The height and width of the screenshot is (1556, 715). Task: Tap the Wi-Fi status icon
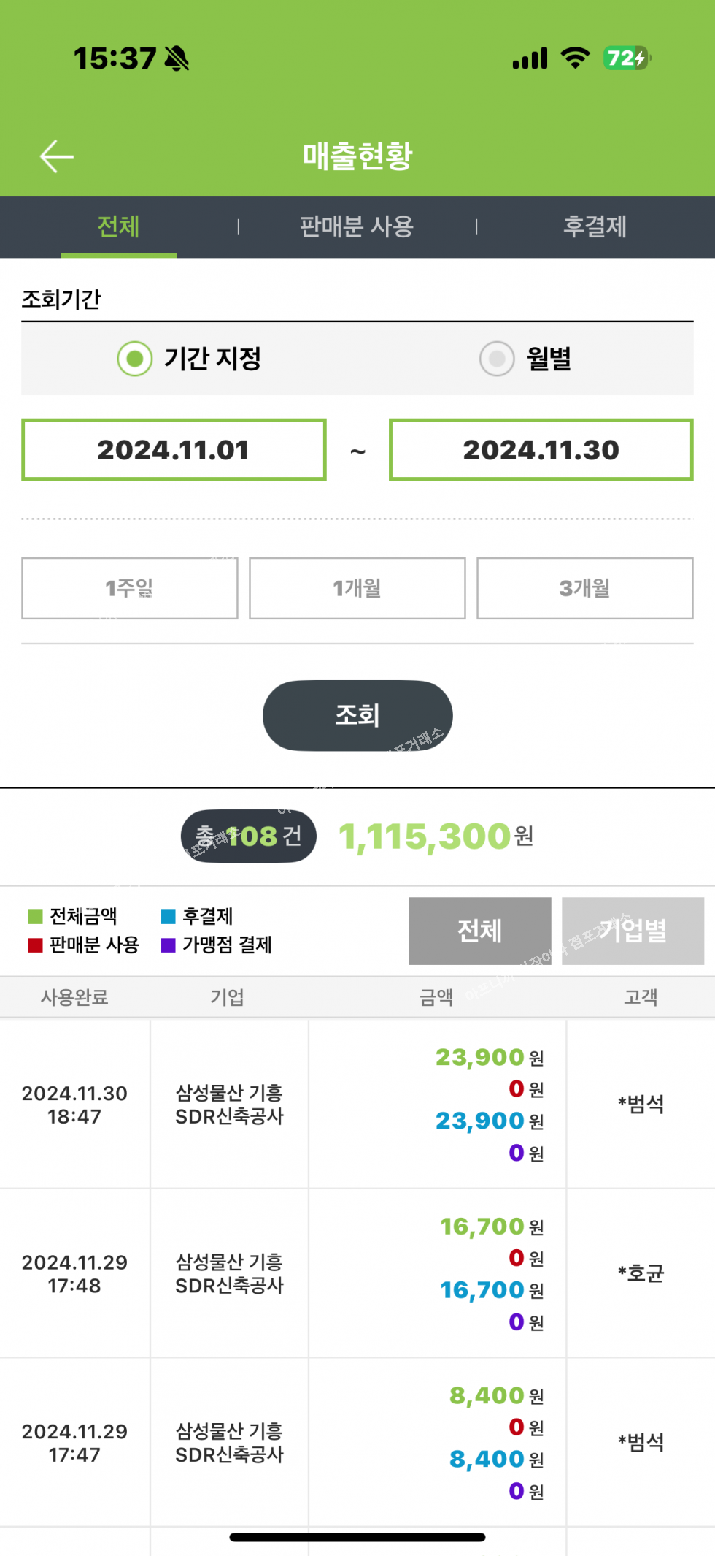(575, 58)
